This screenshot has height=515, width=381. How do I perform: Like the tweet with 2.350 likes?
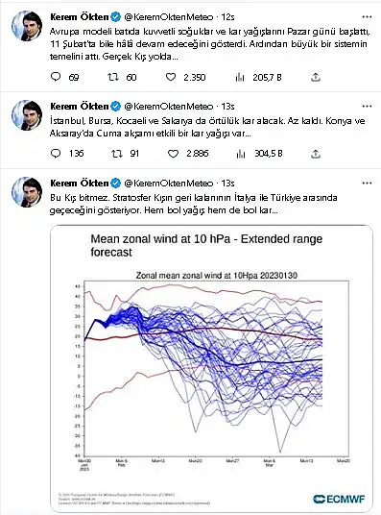(x=171, y=77)
